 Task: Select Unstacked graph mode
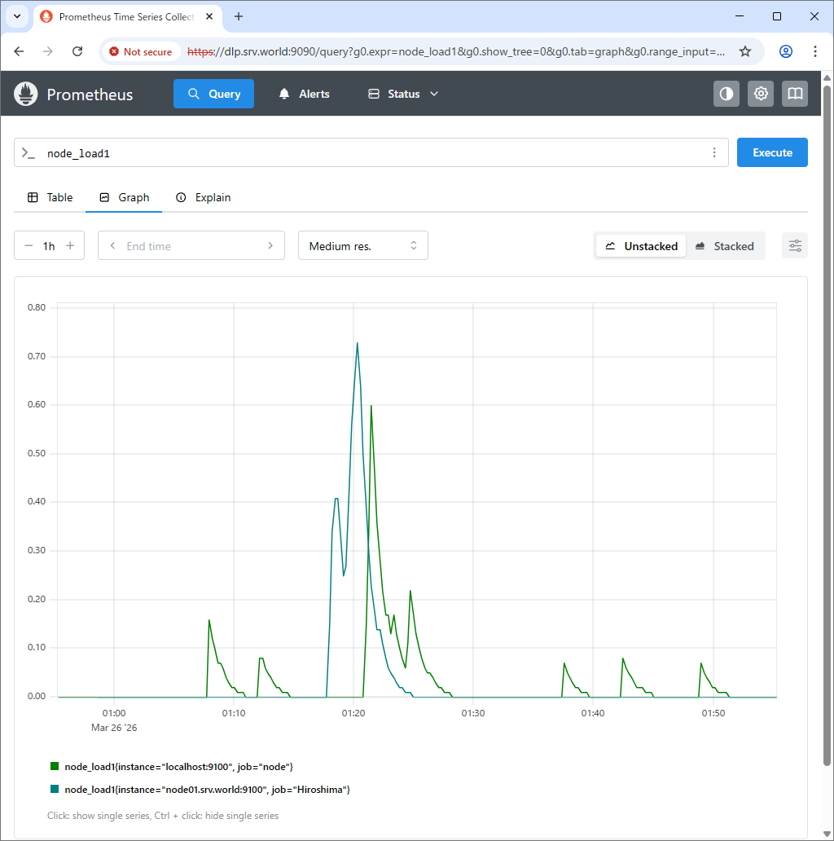coord(641,246)
